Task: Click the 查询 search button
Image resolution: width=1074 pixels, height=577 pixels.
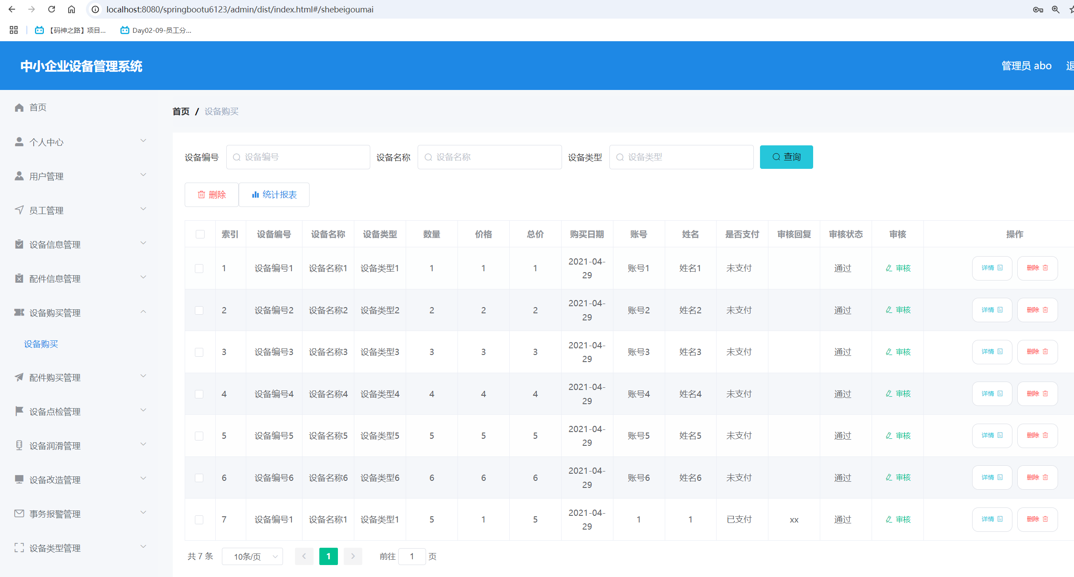Action: click(786, 157)
